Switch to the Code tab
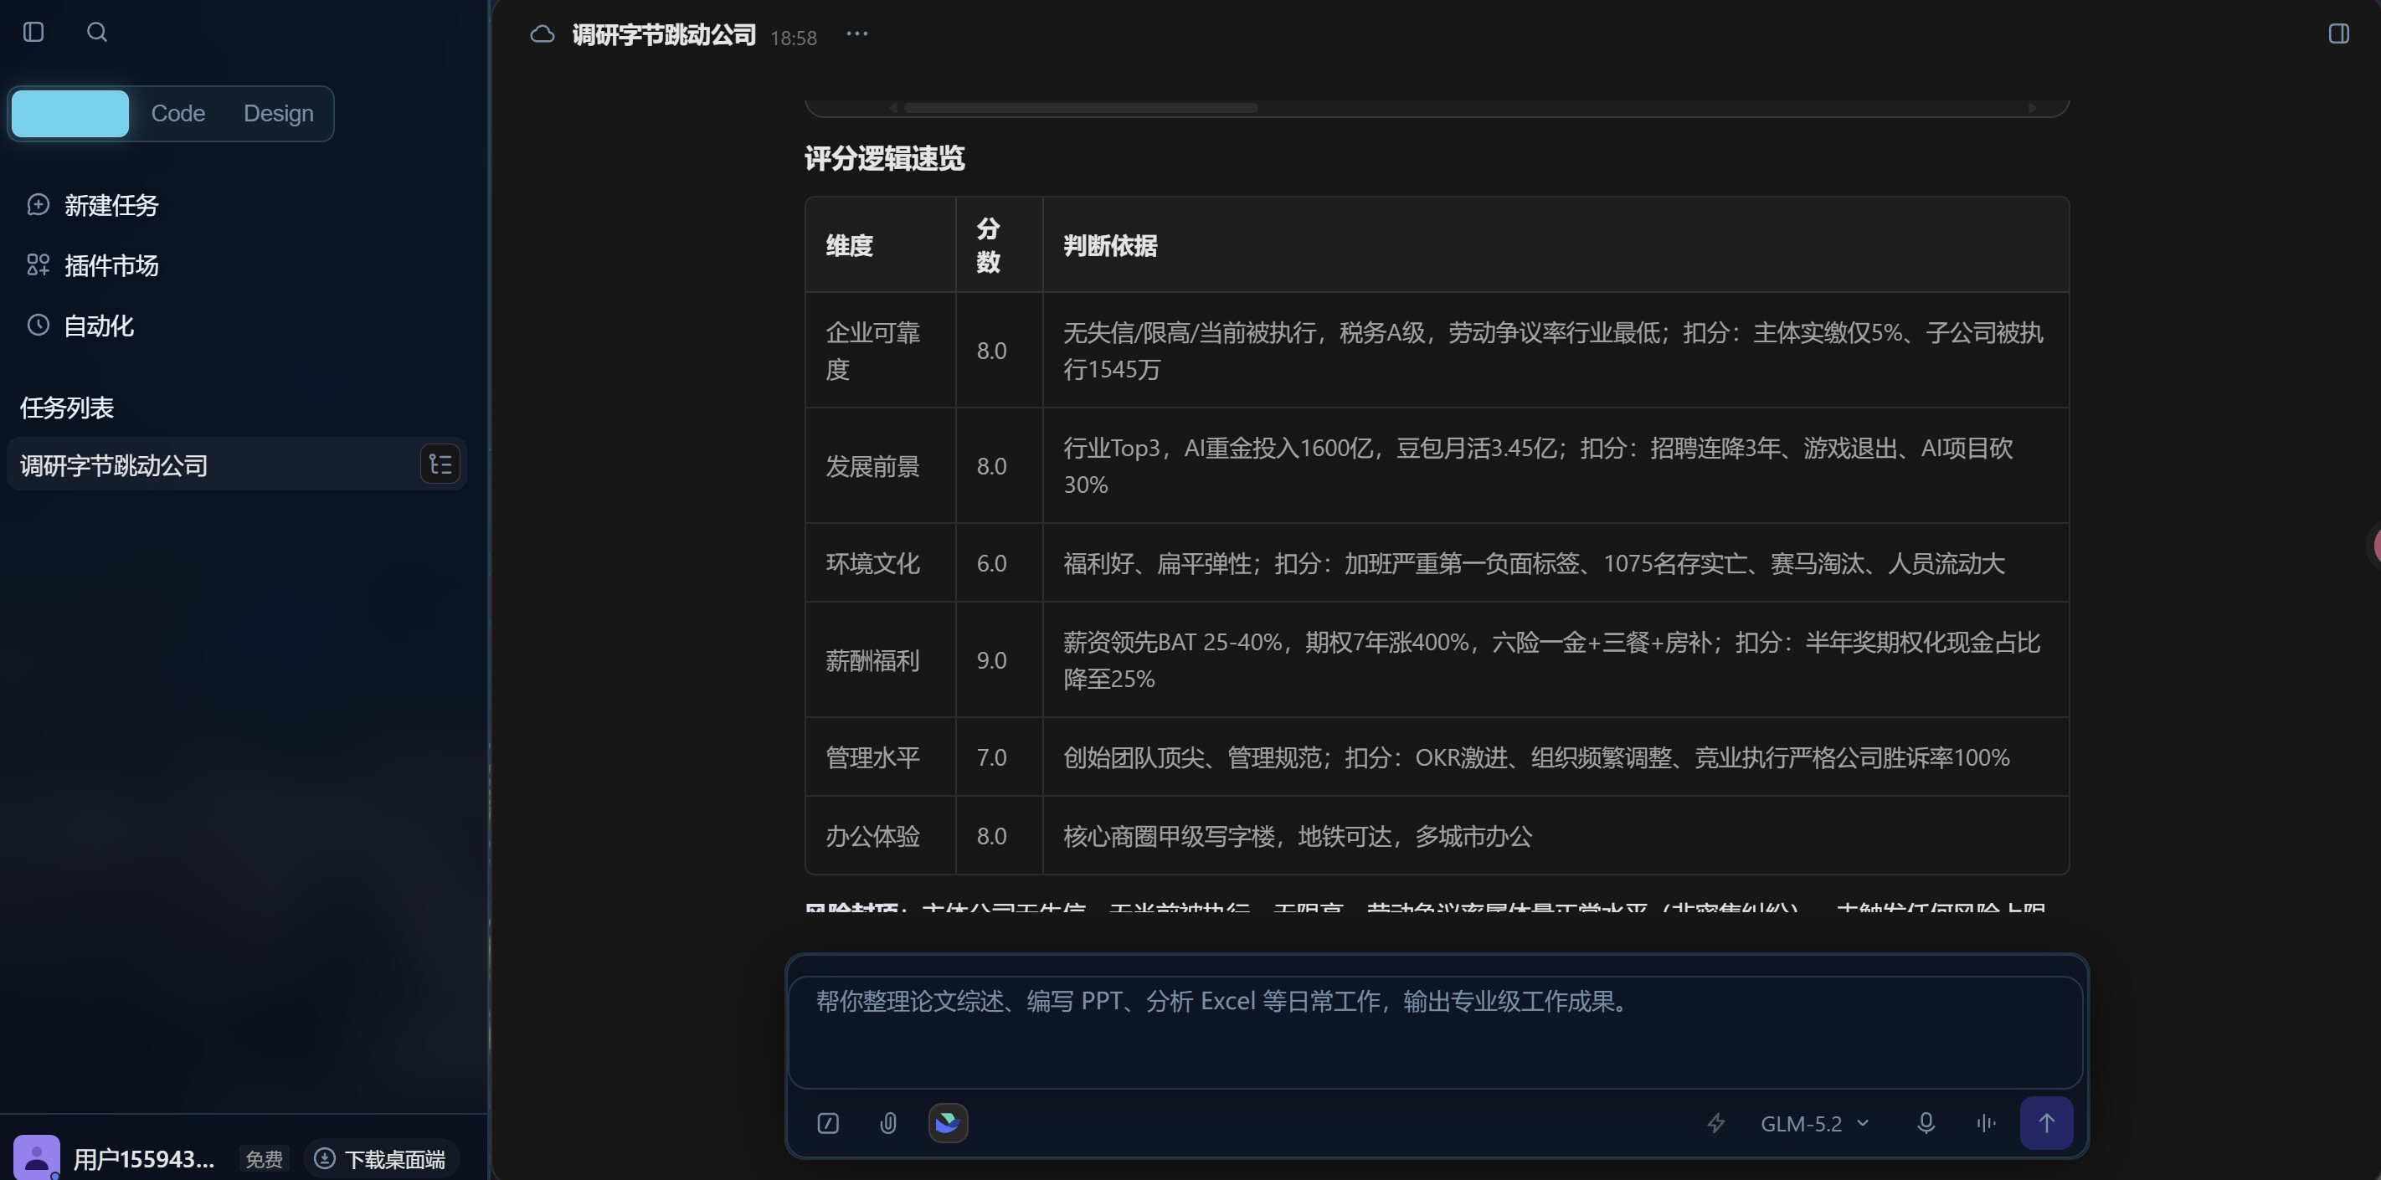 tap(178, 114)
